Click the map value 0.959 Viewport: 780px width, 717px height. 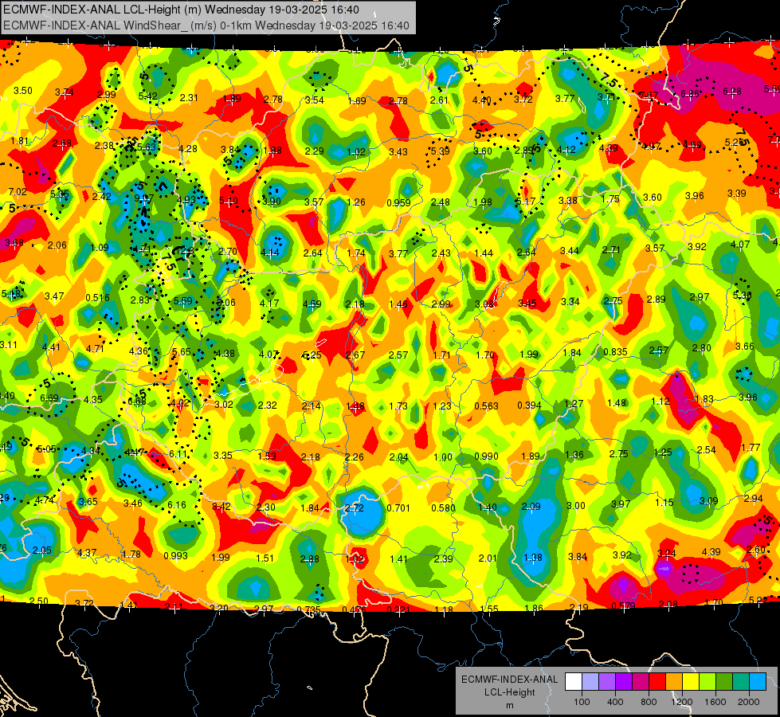click(398, 202)
